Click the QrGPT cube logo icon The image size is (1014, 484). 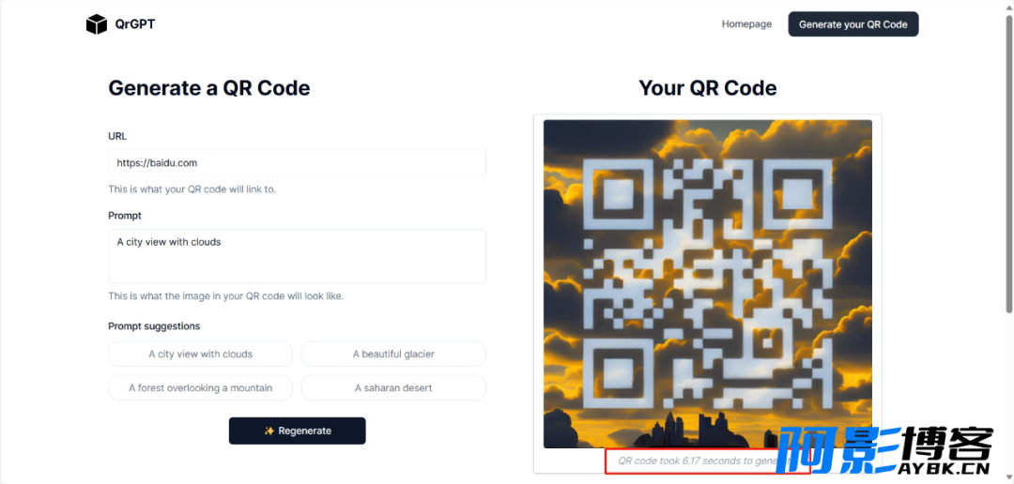coord(97,24)
